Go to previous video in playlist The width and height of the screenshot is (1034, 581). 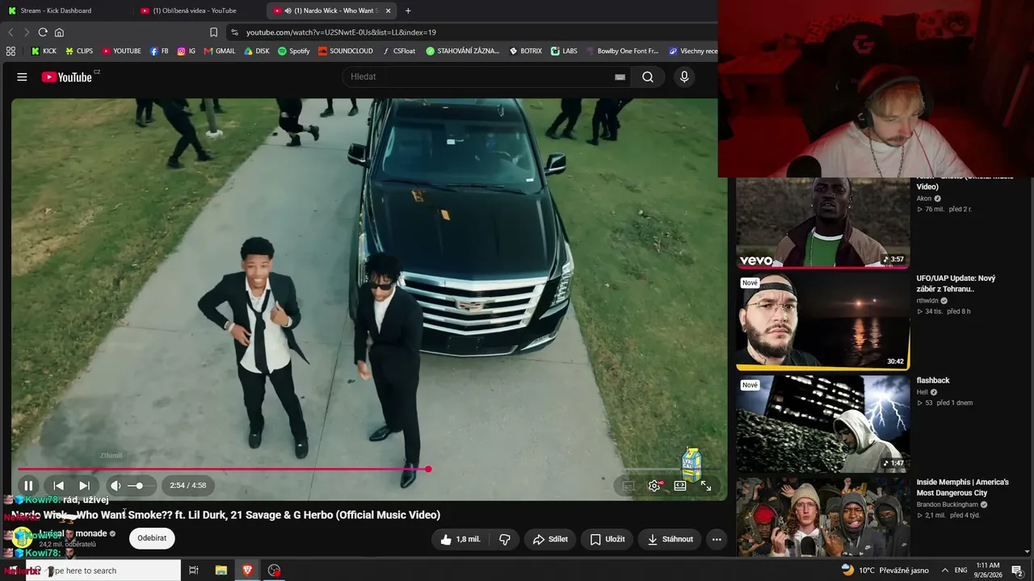58,486
